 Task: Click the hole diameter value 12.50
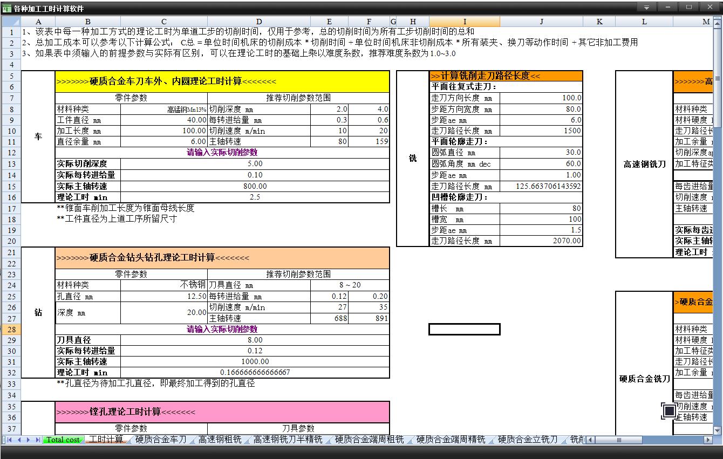[x=164, y=296]
